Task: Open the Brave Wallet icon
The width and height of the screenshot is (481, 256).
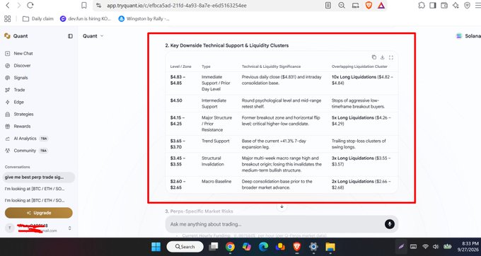Action: click(444, 5)
